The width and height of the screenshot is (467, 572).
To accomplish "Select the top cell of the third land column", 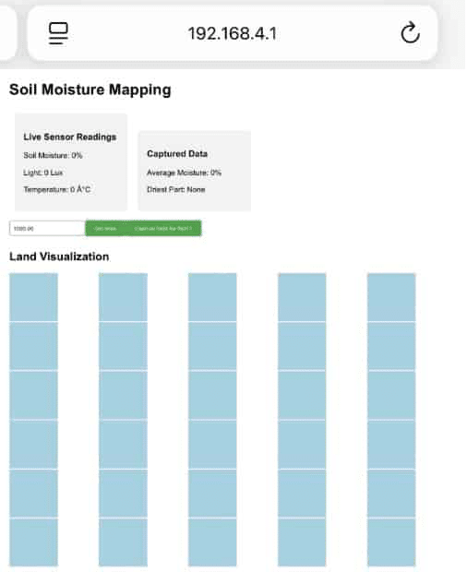I will click(212, 297).
